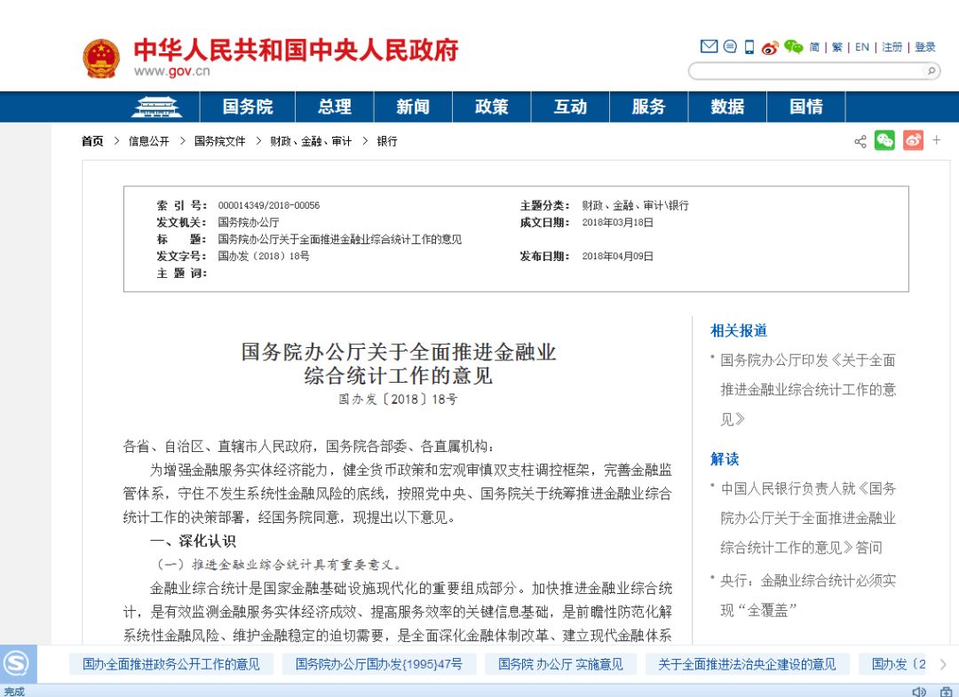Click document number 国办发〔2018〕18号 in info box
This screenshot has width=959, height=697.
point(264,257)
